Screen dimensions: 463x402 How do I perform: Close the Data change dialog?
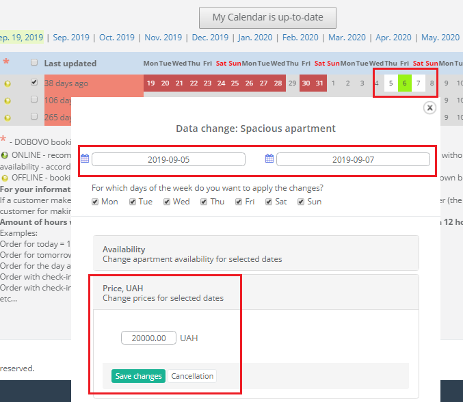tap(429, 108)
